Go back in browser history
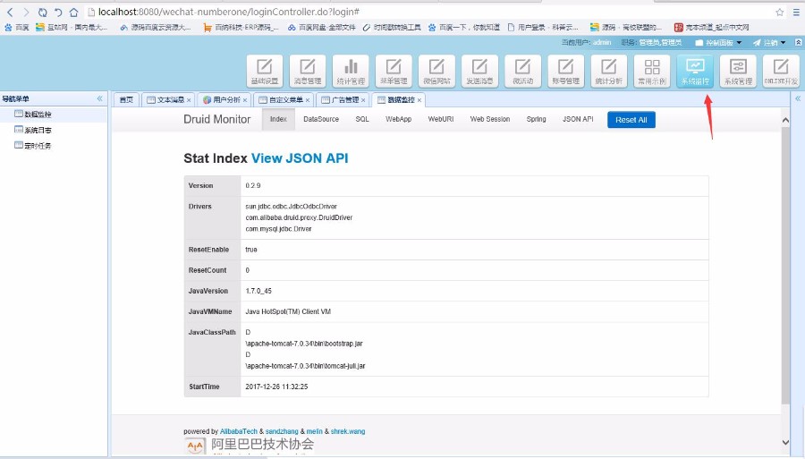805x459 pixels. (x=10, y=12)
